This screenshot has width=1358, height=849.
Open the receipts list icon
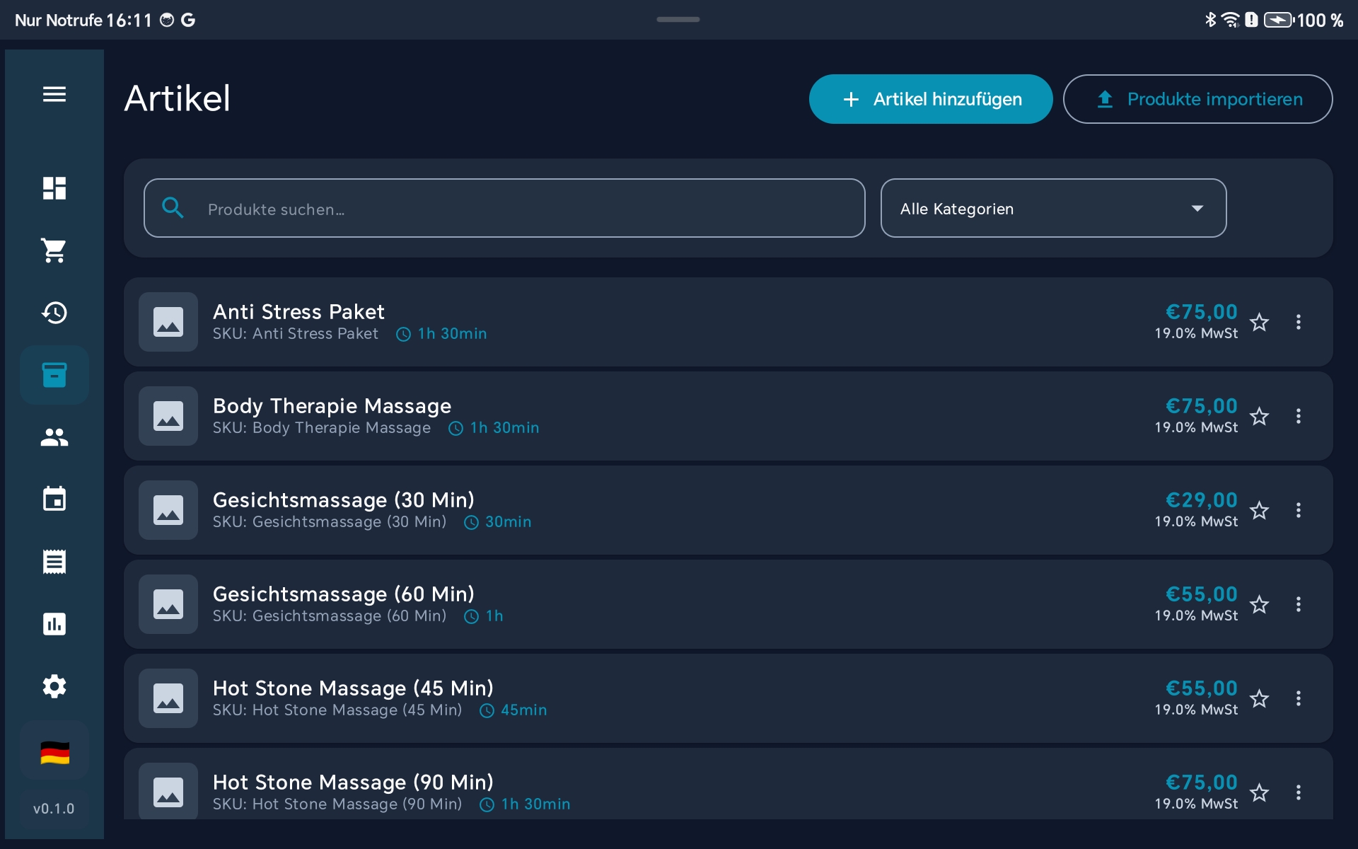click(54, 562)
